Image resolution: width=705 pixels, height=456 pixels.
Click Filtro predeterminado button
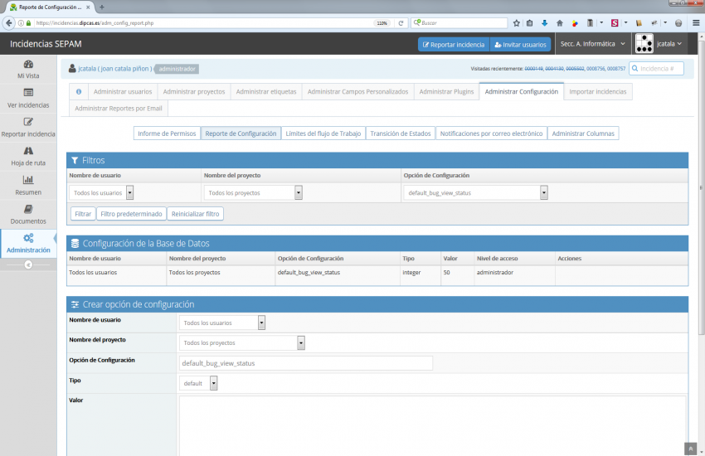point(131,214)
